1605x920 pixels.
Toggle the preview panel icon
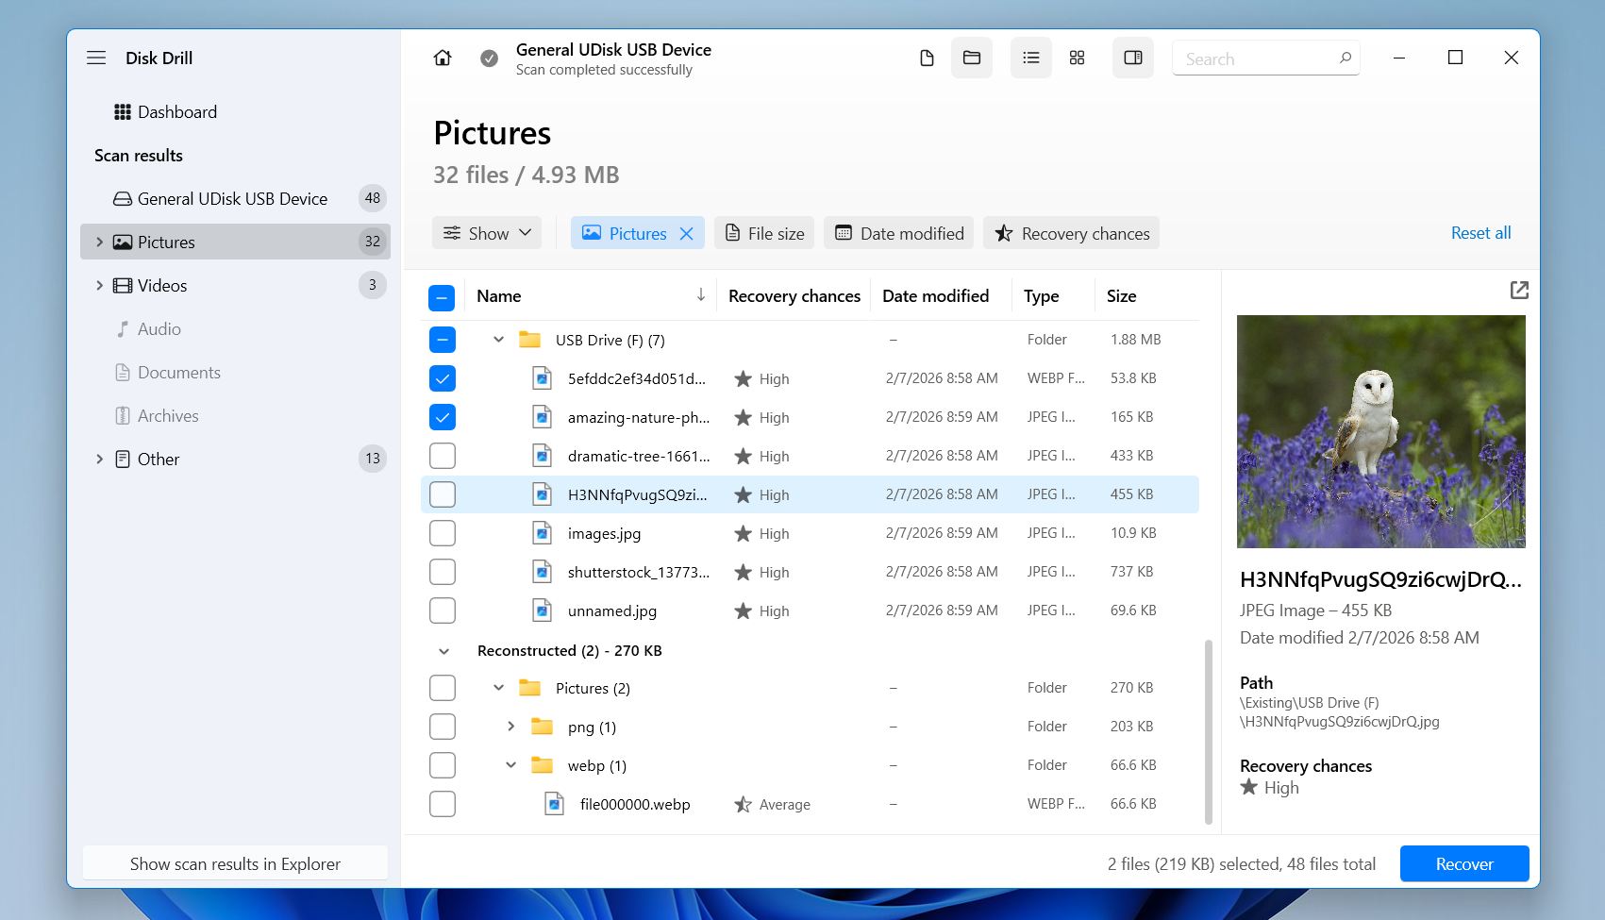1132,57
